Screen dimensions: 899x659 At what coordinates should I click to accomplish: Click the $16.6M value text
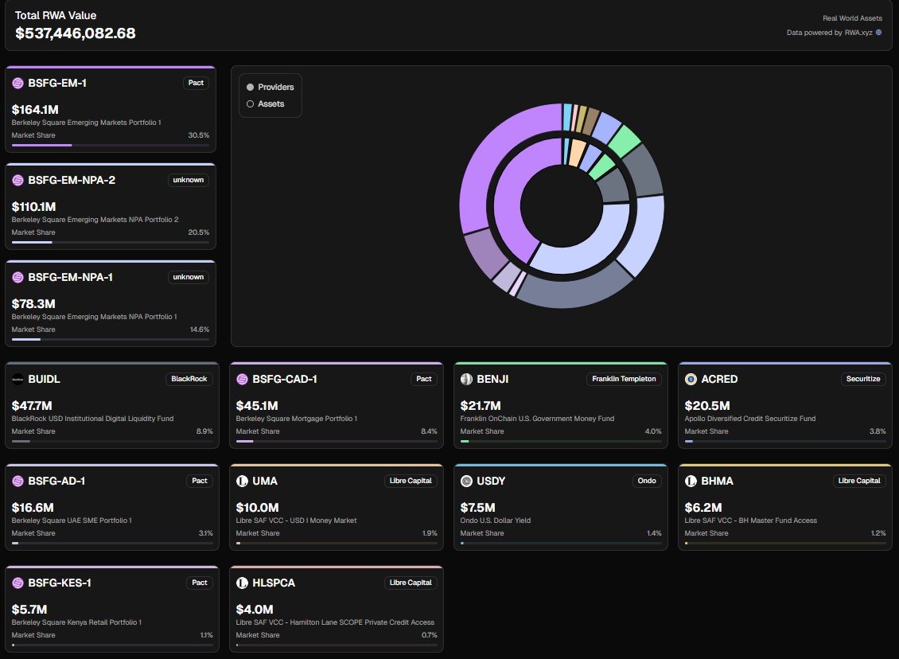33,508
